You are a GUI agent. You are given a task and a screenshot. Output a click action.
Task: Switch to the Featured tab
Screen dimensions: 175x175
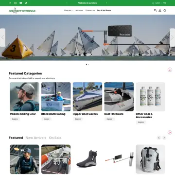(x=16, y=138)
